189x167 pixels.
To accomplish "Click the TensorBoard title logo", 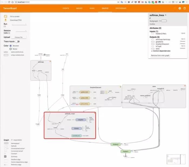I will (10, 8).
